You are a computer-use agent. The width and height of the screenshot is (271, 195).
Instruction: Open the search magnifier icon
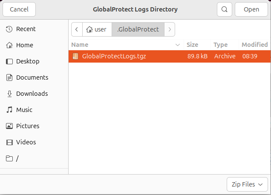tap(225, 9)
